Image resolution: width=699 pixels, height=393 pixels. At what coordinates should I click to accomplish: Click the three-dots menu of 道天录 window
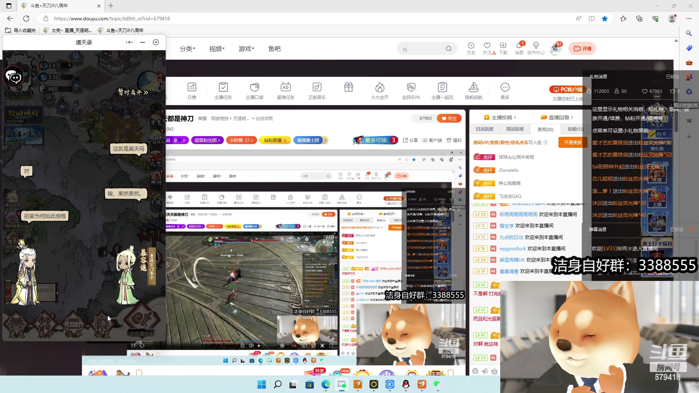click(129, 42)
